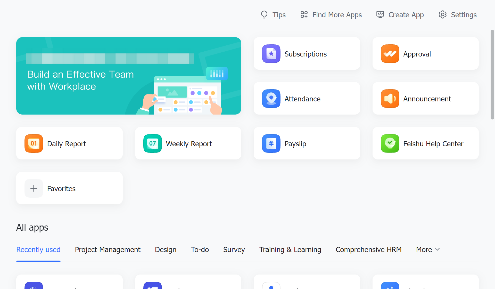Click the Build an Effective Team banner

click(129, 76)
